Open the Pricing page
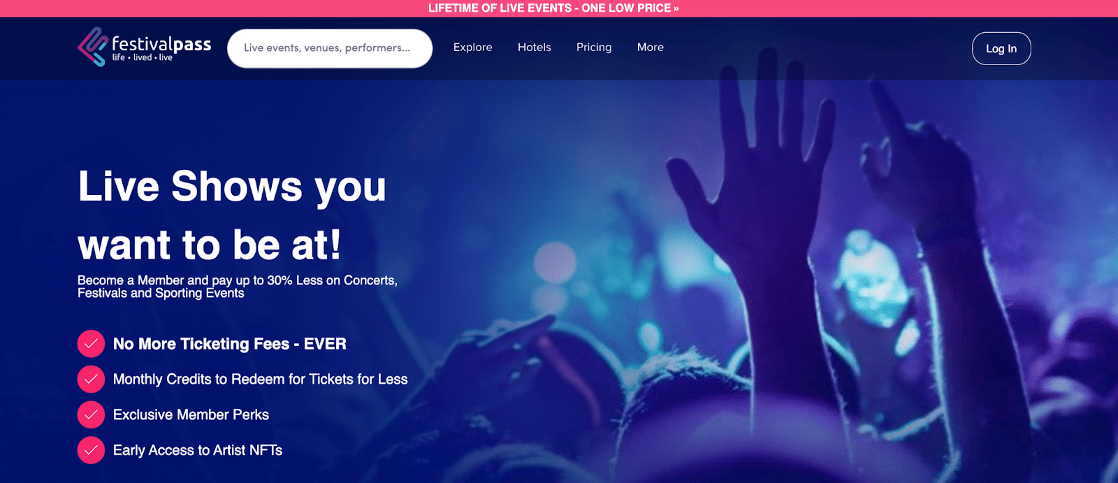This screenshot has height=483, width=1118. (594, 48)
